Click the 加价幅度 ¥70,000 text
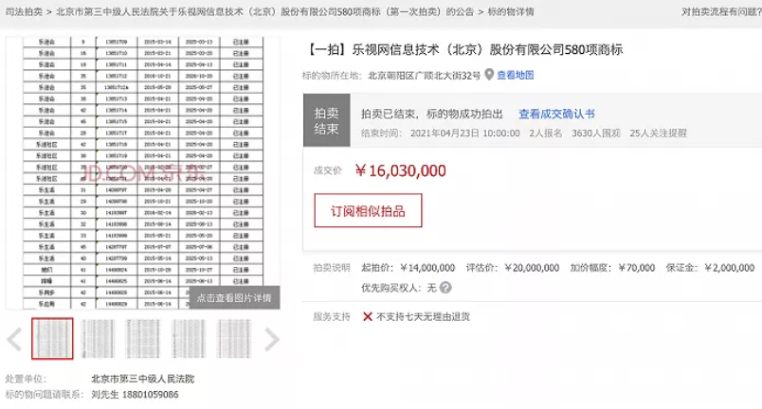Viewport: 762px width, 409px height. pyautogui.click(x=612, y=268)
